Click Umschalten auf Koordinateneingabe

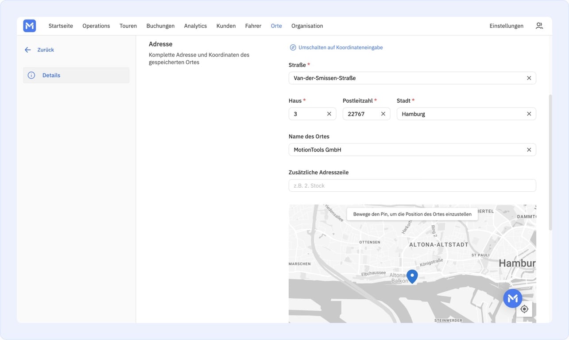click(x=341, y=47)
